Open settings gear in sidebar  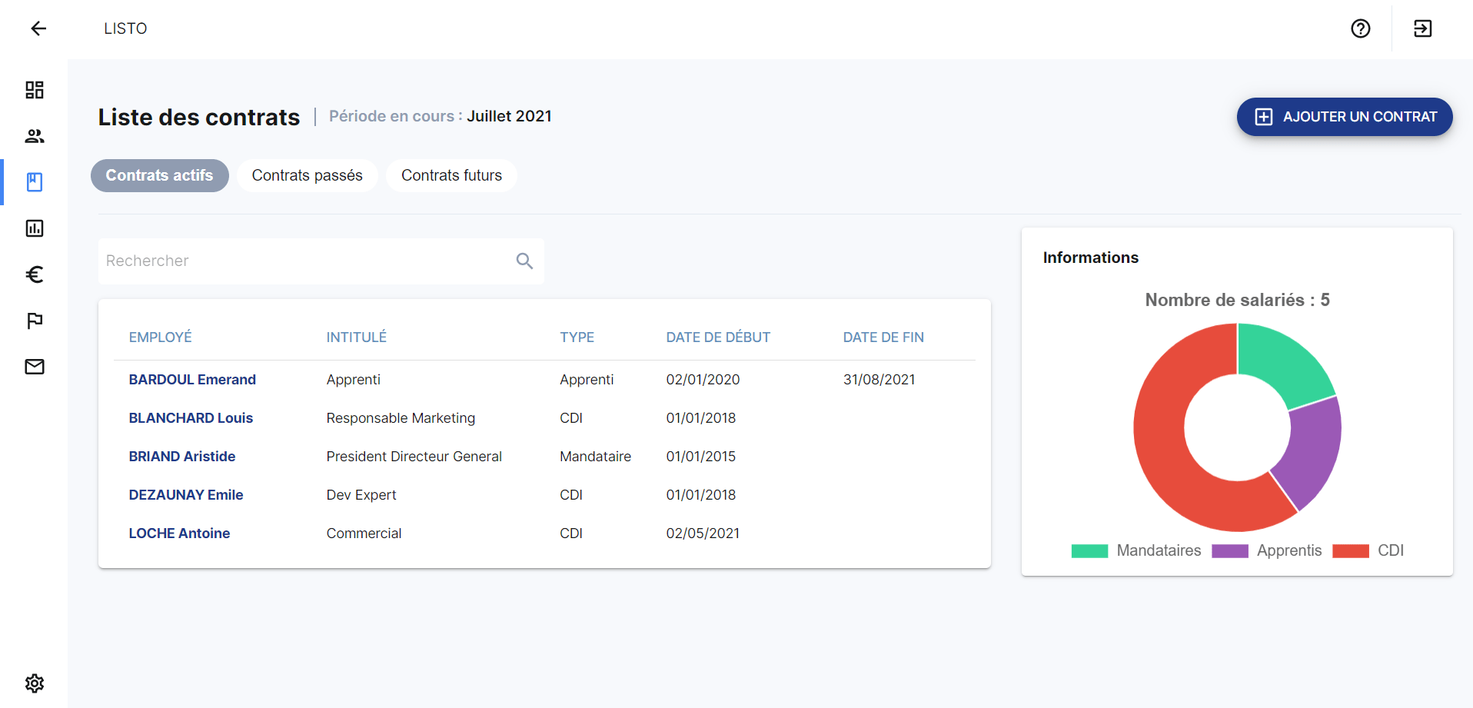pos(35,683)
